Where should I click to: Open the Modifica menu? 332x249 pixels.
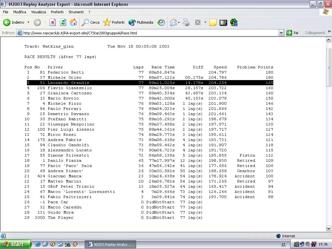[20, 12]
